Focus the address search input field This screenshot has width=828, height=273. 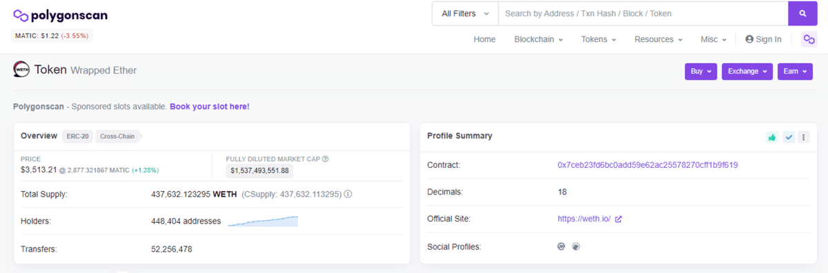point(643,13)
